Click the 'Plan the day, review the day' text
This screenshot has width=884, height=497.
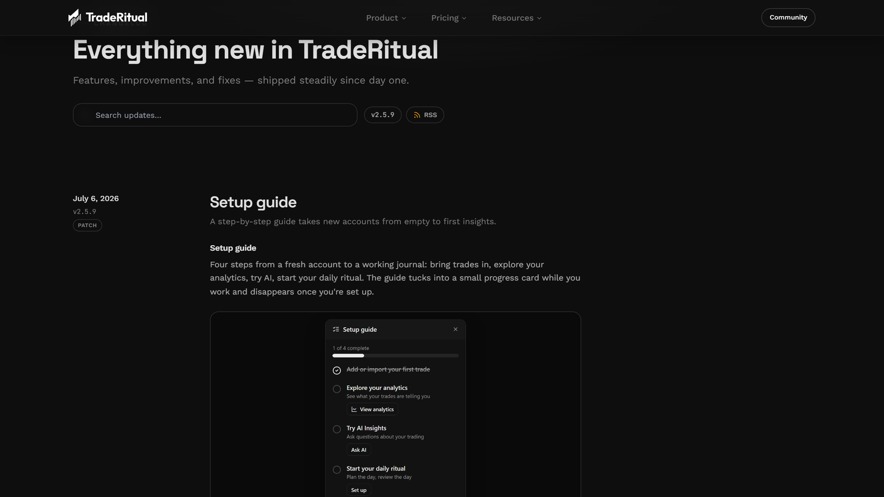point(379,477)
